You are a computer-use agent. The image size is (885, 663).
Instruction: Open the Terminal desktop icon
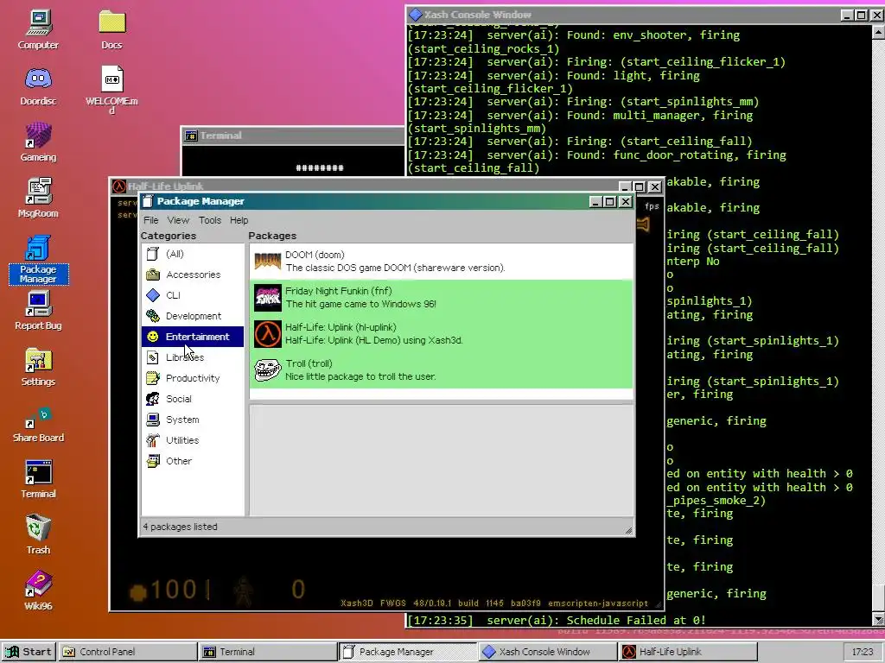click(x=38, y=479)
